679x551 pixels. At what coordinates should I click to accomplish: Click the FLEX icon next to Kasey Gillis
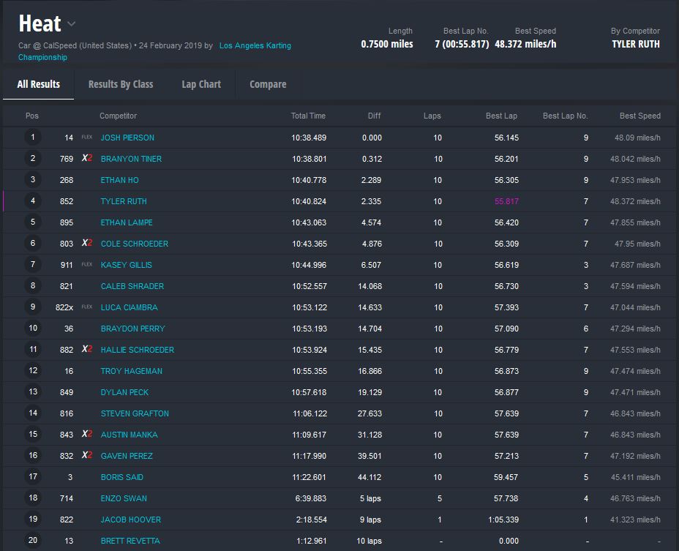pyautogui.click(x=87, y=265)
